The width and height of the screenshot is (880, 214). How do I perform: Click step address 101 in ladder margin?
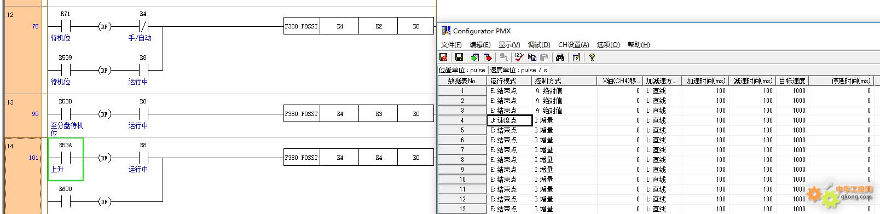pos(34,158)
